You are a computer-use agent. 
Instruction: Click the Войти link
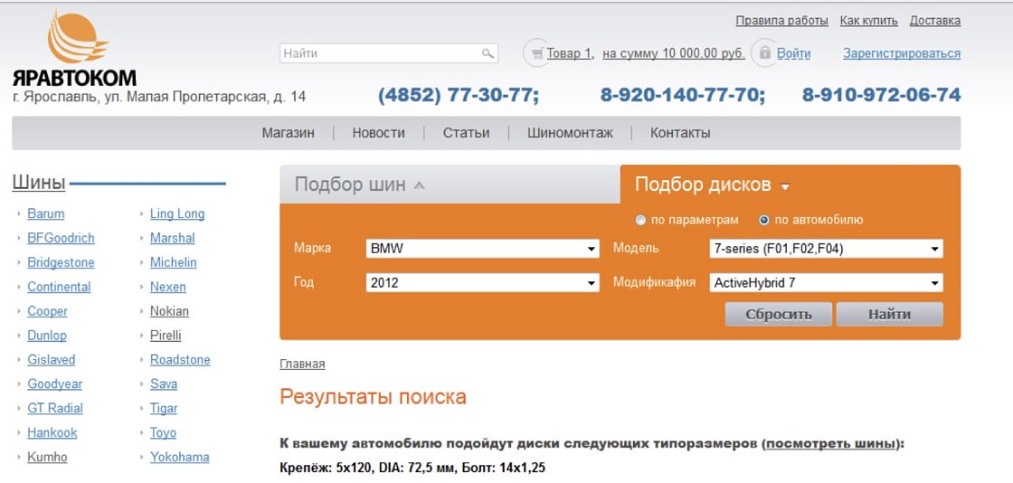pos(793,53)
